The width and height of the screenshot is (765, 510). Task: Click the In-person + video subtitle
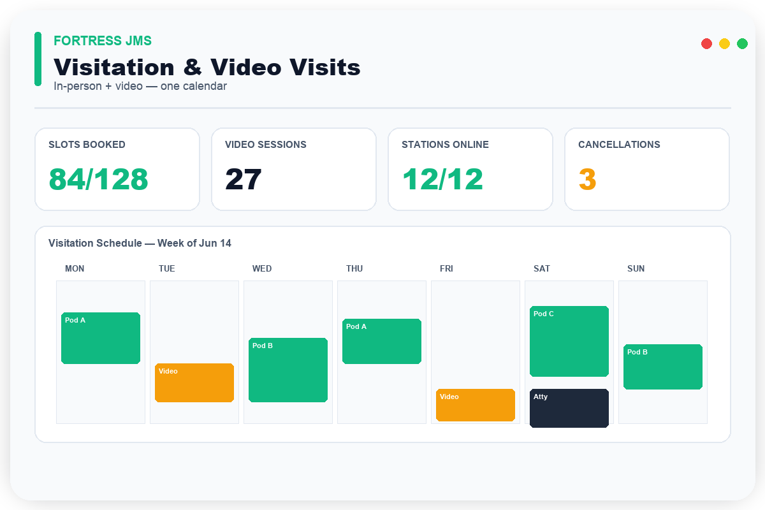tap(140, 86)
